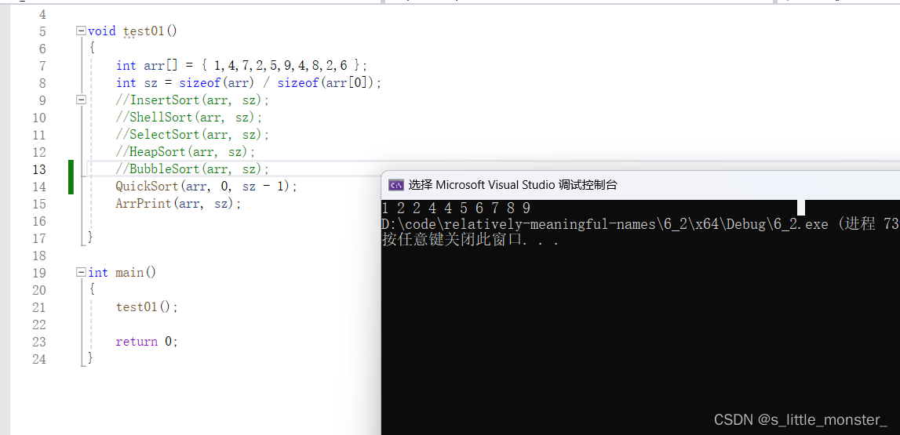900x435 pixels.
Task: Place cursor on void test01() line
Action: click(x=133, y=31)
